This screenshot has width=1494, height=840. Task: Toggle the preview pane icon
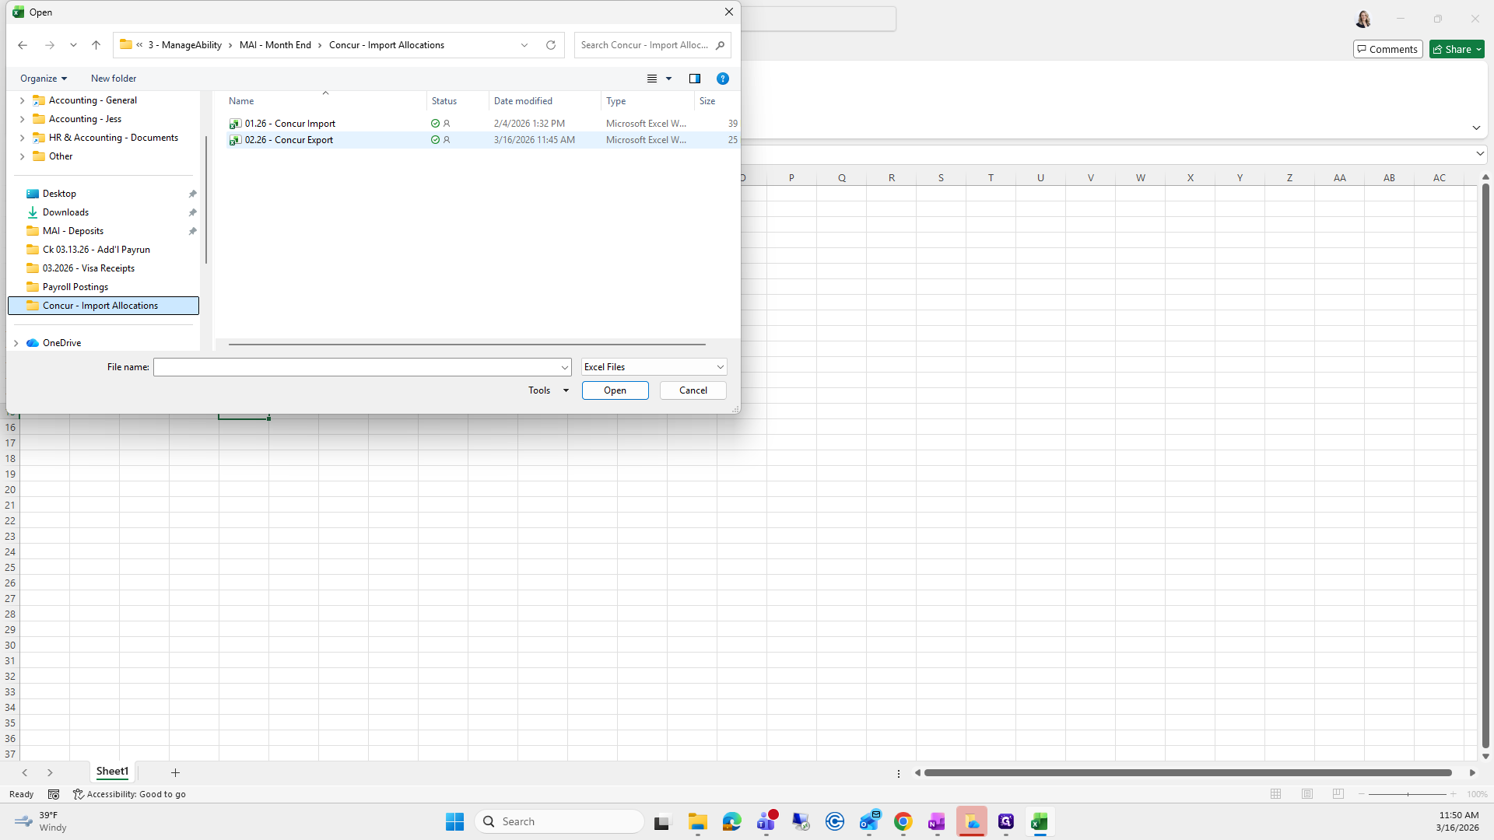[x=694, y=79]
